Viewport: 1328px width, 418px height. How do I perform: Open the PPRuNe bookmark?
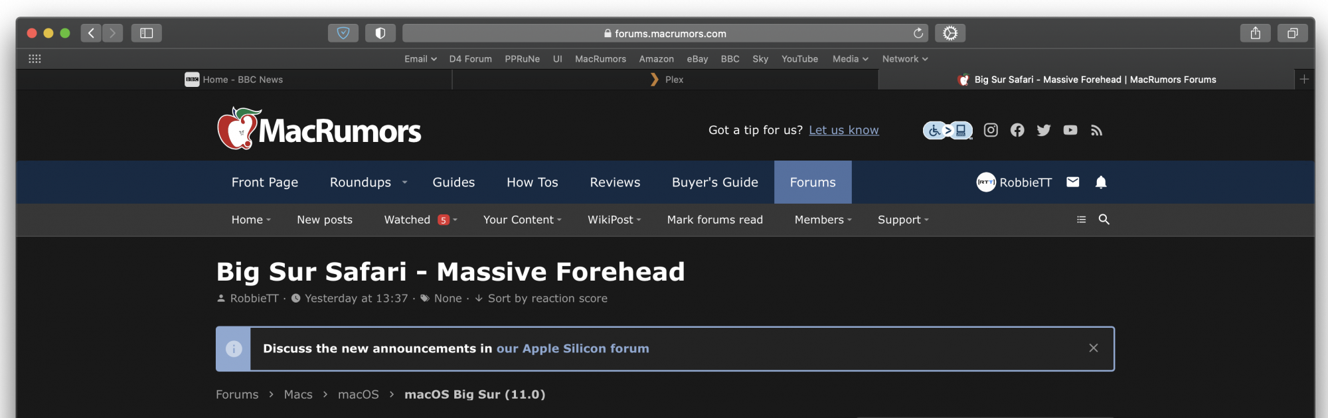point(522,59)
